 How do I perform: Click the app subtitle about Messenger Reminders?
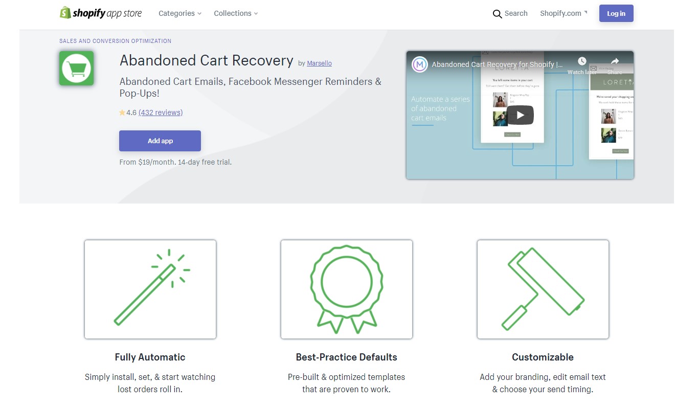pyautogui.click(x=251, y=87)
